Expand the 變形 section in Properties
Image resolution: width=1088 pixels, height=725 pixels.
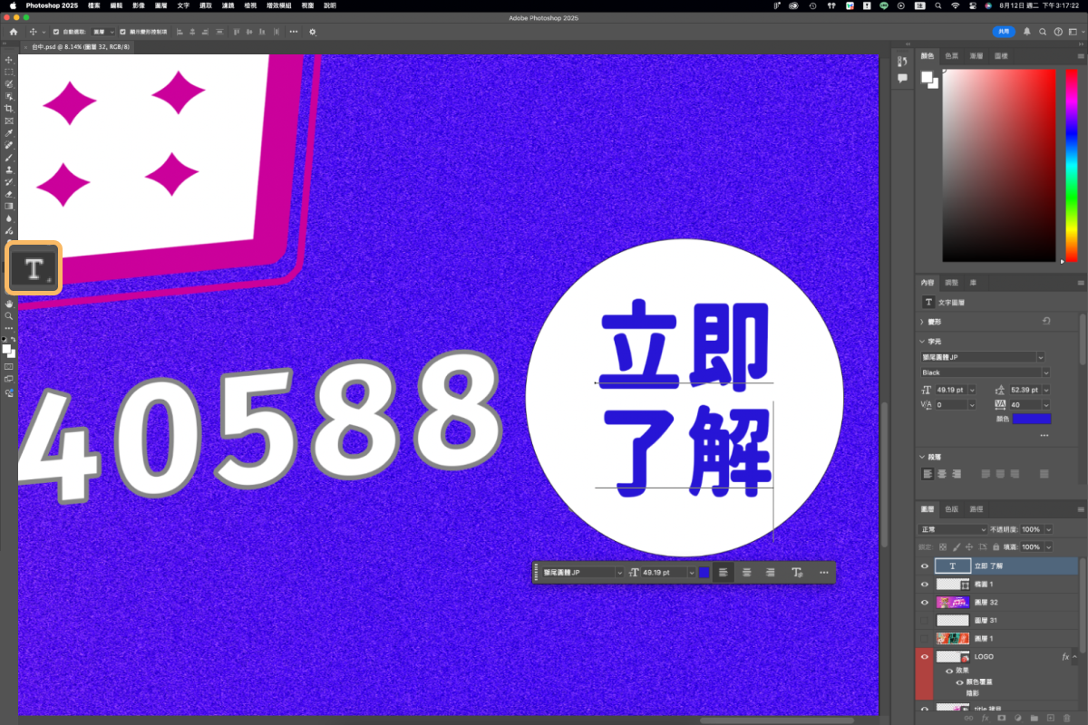tap(923, 322)
